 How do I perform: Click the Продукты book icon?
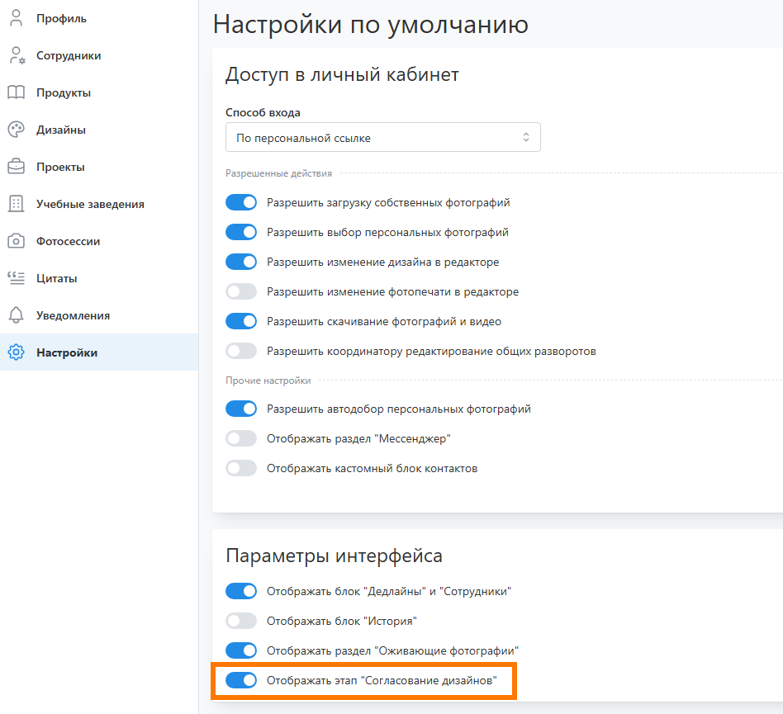[x=16, y=92]
